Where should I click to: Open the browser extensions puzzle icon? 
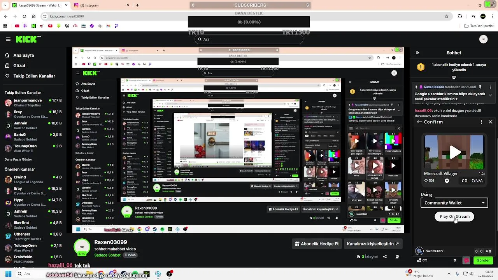pyautogui.click(x=460, y=16)
